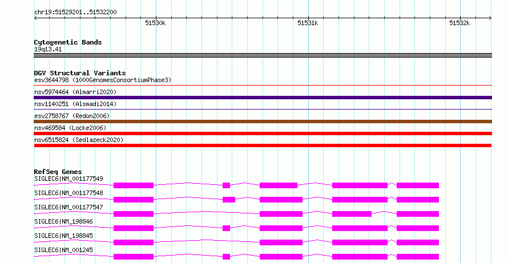The height and width of the screenshot is (263, 508).
Task: Click the 51530k ruler label
Action: pos(155,23)
